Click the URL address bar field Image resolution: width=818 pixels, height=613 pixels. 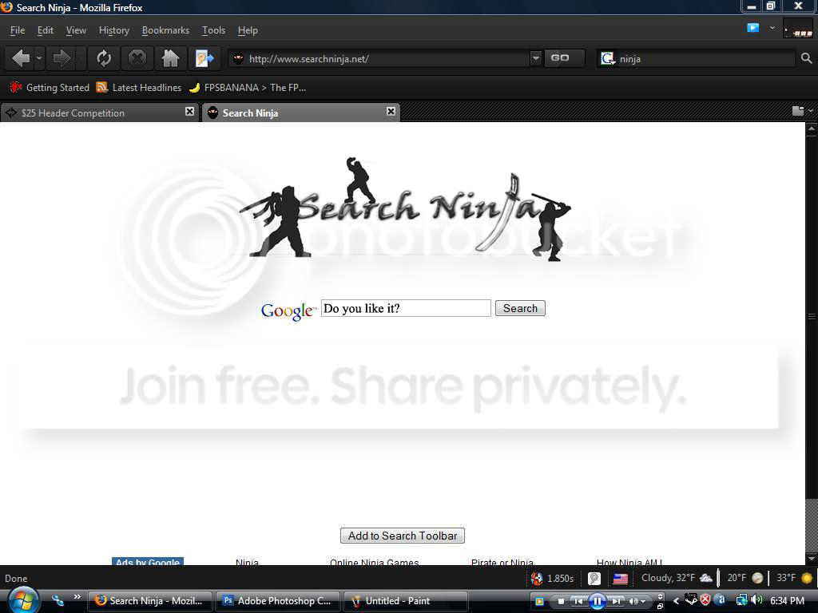click(x=386, y=59)
